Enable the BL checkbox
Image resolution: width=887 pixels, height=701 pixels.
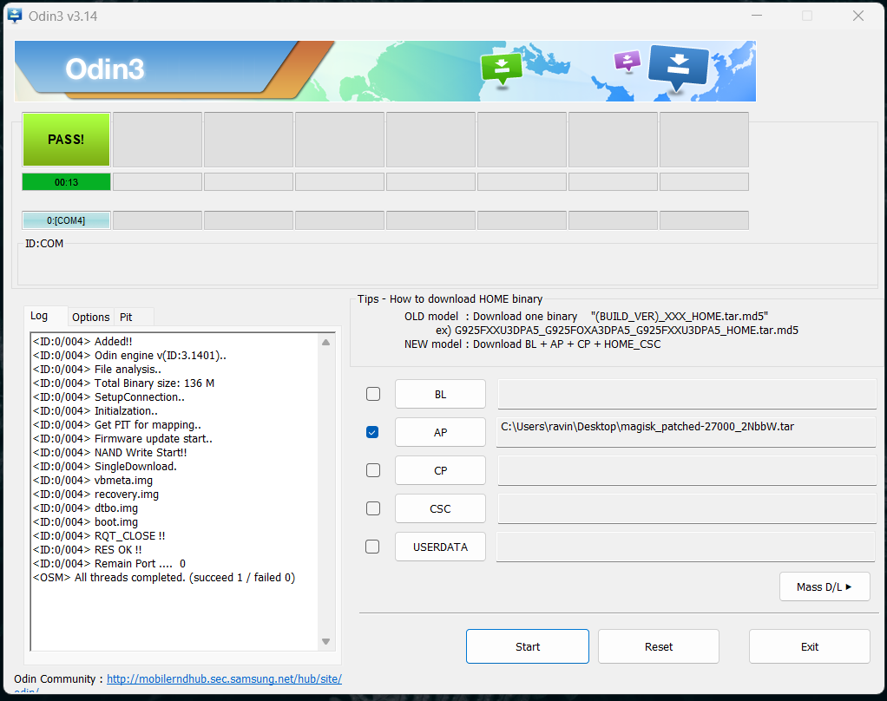point(373,394)
